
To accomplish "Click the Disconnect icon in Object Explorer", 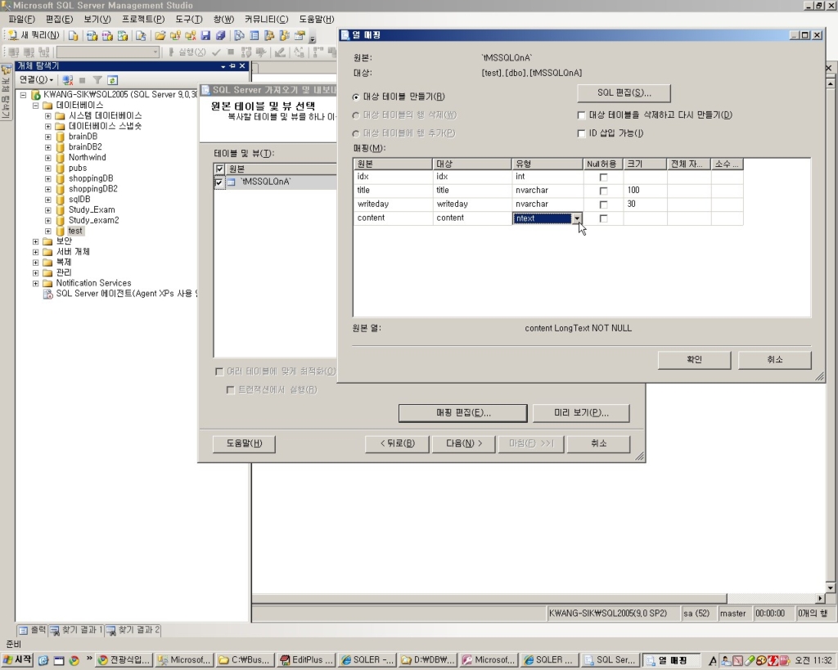I will point(67,80).
